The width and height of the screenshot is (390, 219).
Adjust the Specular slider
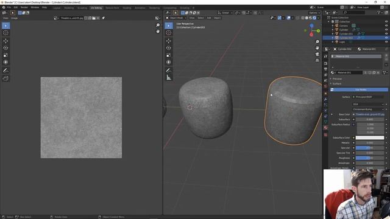[x=370, y=148]
